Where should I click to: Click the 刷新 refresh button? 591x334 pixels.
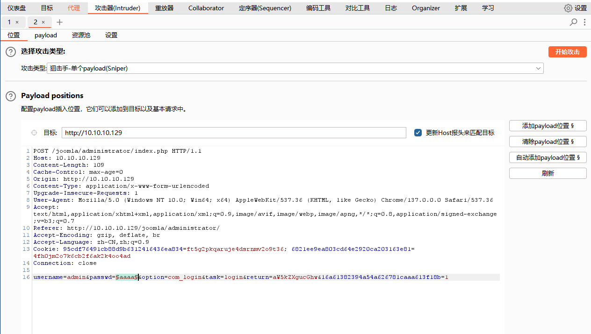[x=548, y=173]
